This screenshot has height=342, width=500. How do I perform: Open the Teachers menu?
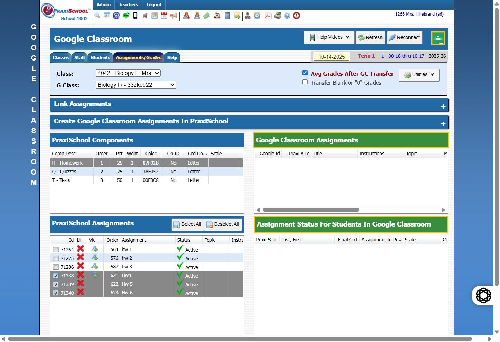point(129,5)
